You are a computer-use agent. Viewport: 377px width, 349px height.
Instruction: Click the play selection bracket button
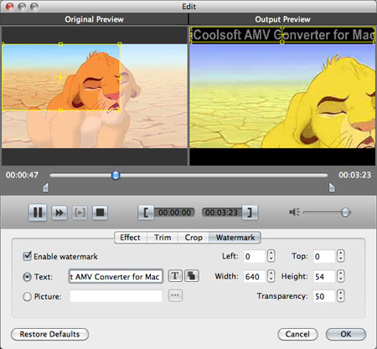pyautogui.click(x=80, y=213)
